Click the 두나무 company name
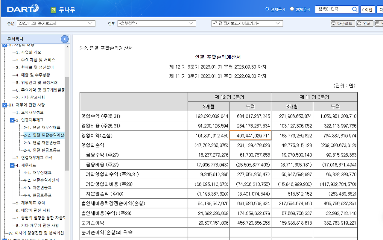This screenshot has height=240, width=383. [67, 10]
